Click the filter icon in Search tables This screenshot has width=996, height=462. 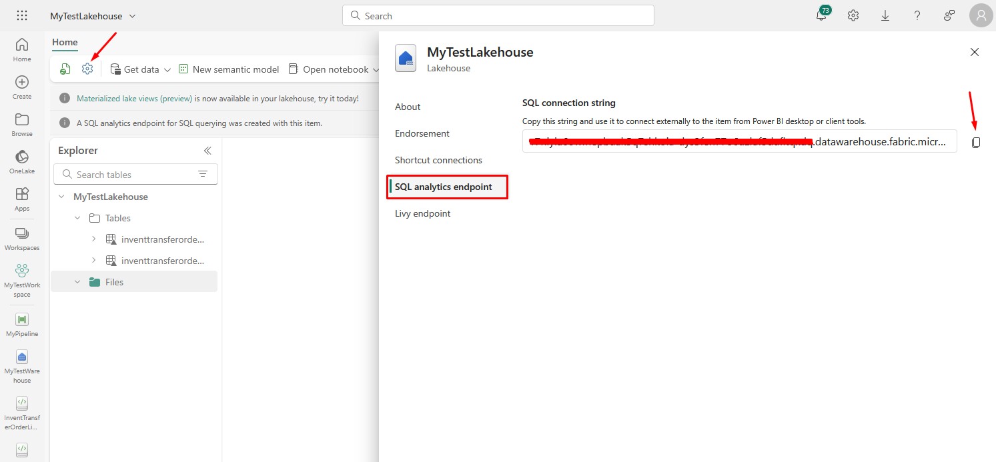click(x=203, y=175)
